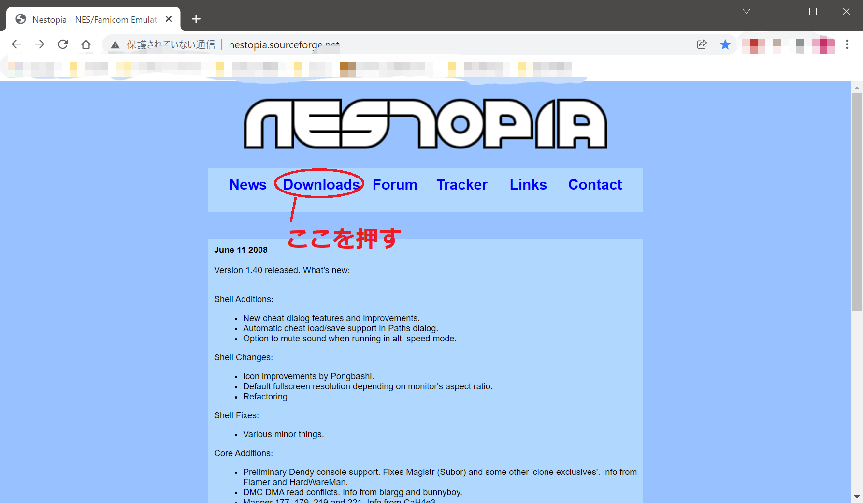Open the Downloads link

(x=321, y=185)
